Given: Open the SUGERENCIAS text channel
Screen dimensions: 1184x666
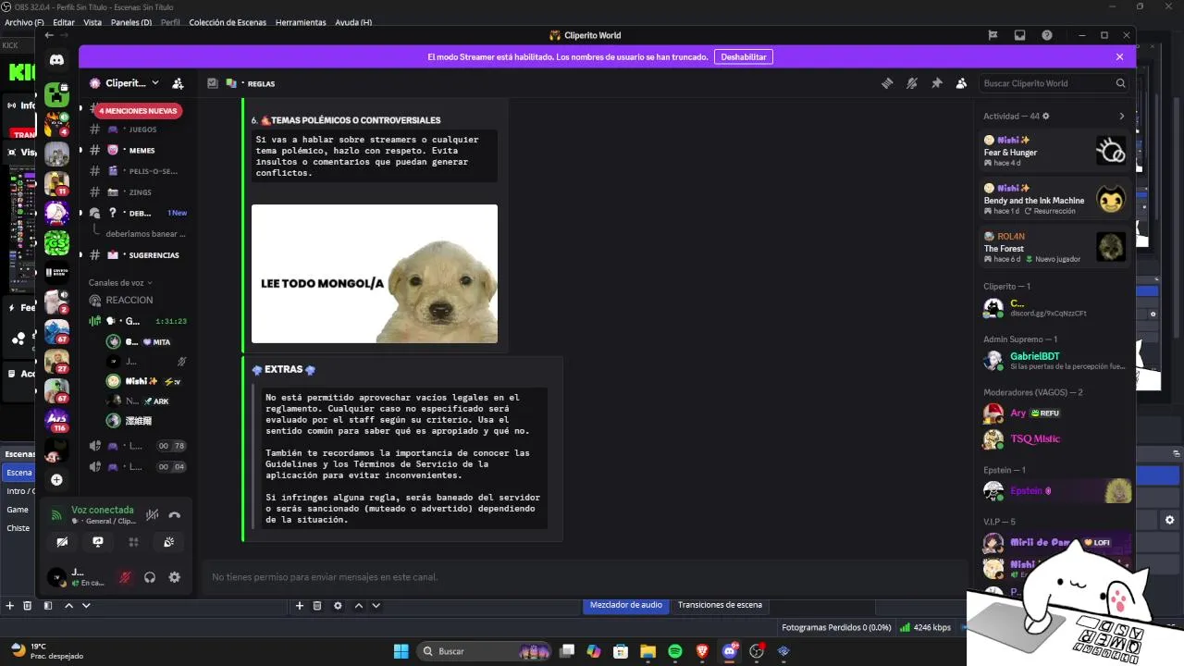Looking at the screenshot, I should click(137, 254).
